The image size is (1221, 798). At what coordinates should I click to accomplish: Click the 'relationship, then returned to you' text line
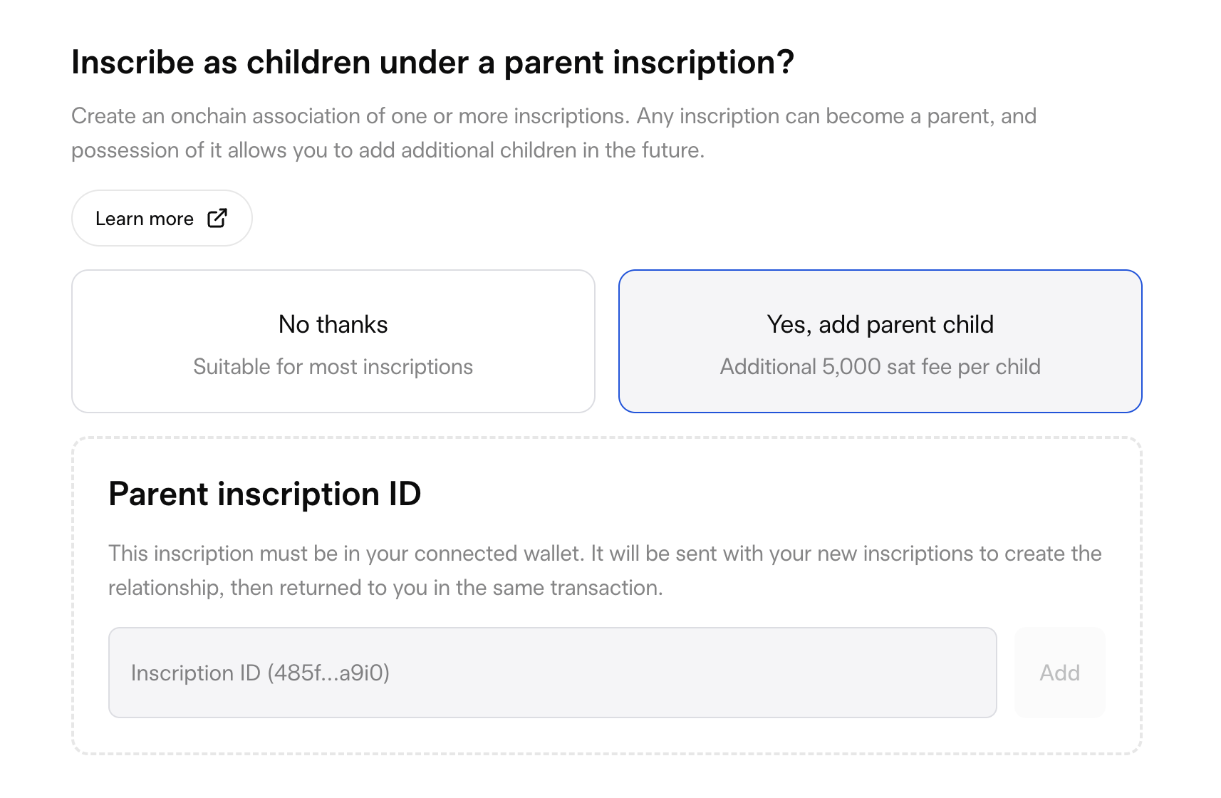tap(385, 588)
